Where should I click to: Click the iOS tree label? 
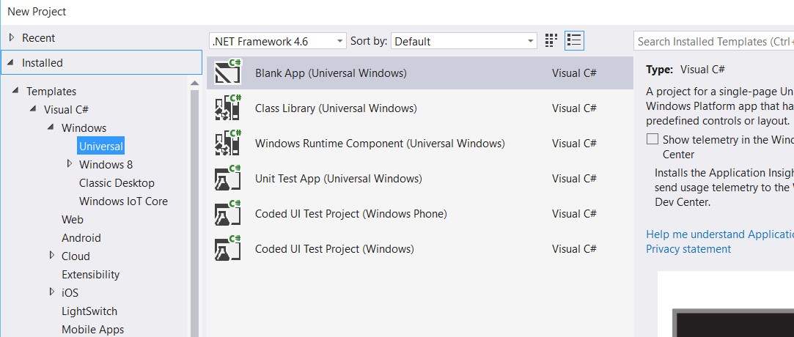coord(70,292)
